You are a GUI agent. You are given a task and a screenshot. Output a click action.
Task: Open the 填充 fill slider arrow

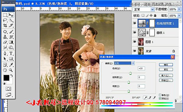pos(179,16)
